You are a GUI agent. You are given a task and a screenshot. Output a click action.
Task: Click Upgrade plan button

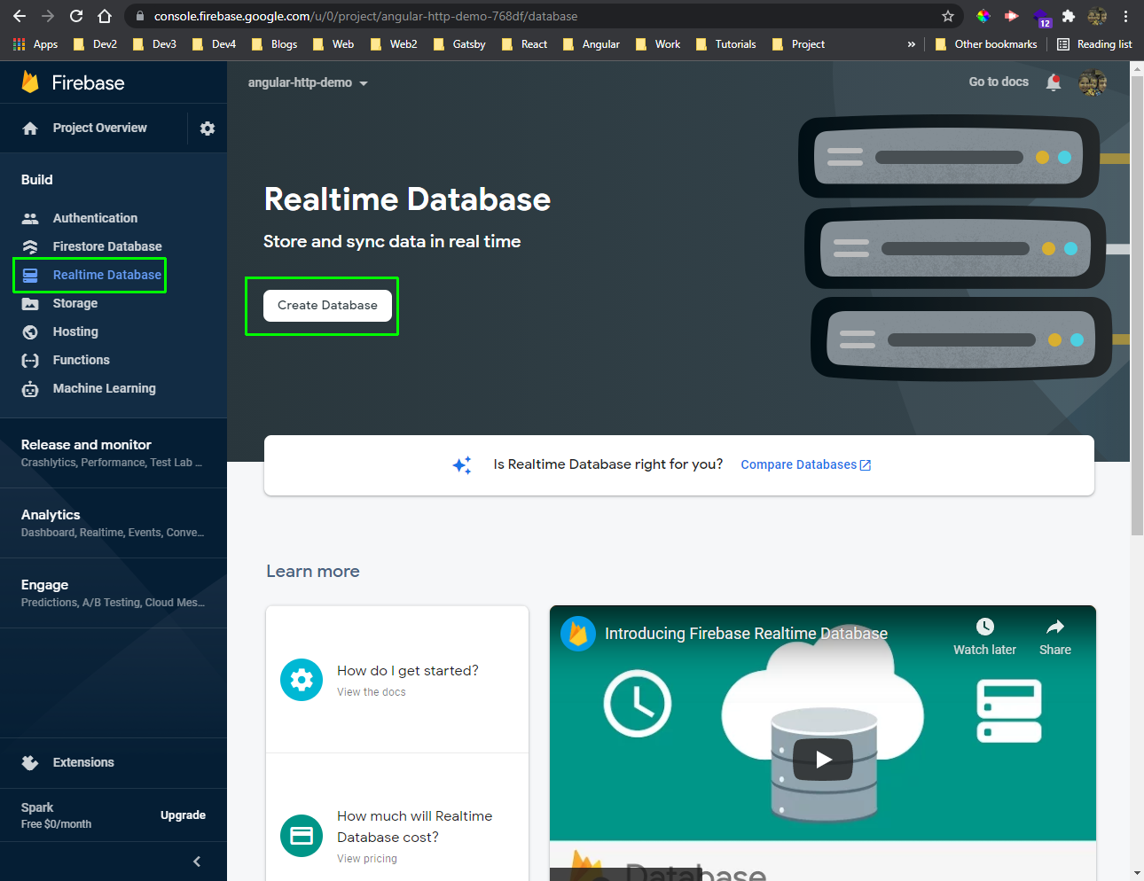pyautogui.click(x=183, y=815)
